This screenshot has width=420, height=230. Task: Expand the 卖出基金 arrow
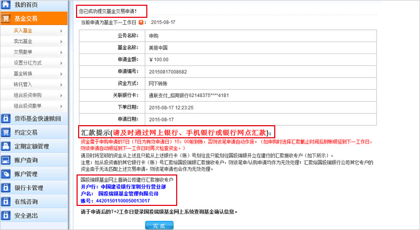click(x=61, y=41)
